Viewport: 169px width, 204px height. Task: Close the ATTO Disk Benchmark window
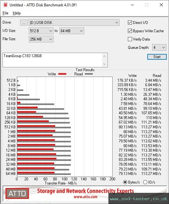point(161,5)
